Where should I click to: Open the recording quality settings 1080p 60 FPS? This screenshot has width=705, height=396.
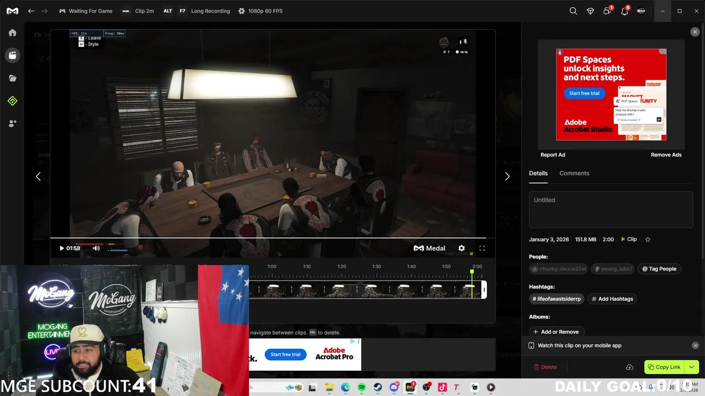pyautogui.click(x=261, y=11)
